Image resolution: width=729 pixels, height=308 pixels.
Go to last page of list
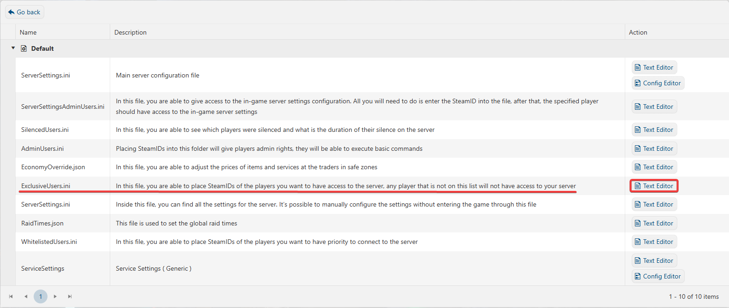(x=70, y=296)
